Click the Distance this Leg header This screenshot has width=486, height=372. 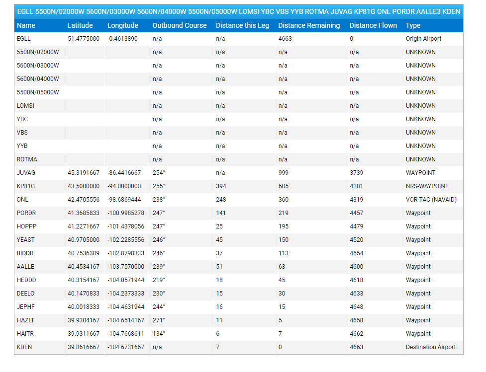coord(242,25)
